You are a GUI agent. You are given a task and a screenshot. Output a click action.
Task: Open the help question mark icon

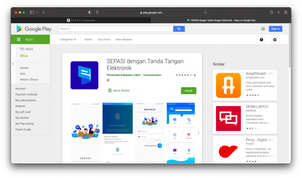pos(261,40)
